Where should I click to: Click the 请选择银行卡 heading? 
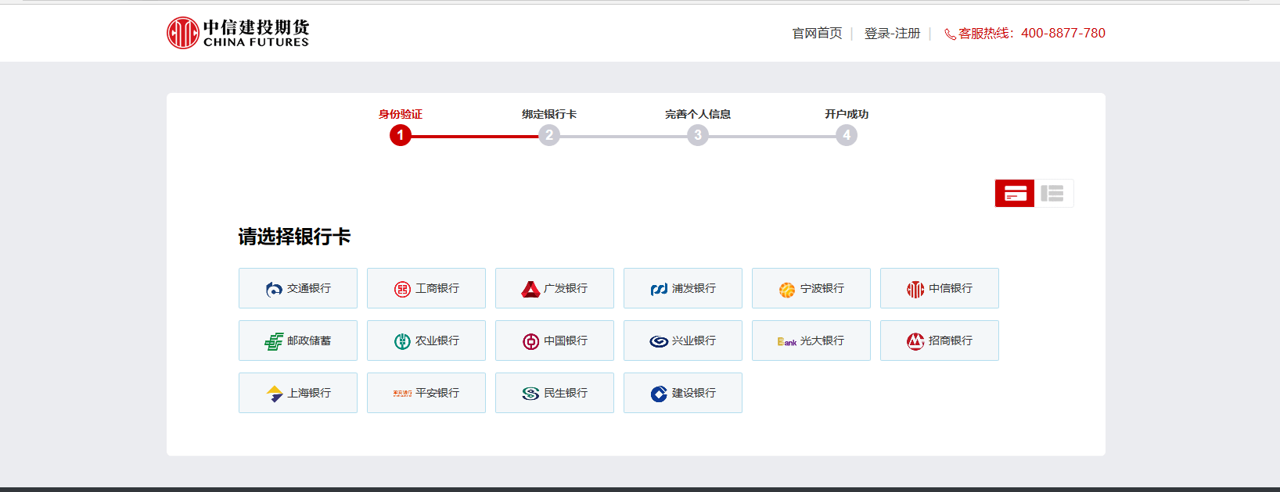[294, 237]
